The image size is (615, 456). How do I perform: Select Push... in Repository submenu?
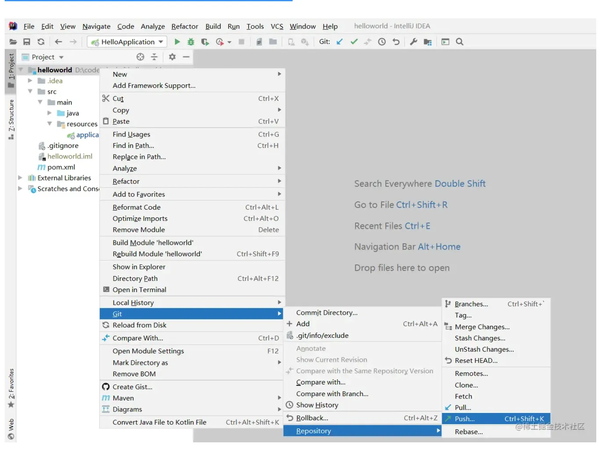coord(496,419)
